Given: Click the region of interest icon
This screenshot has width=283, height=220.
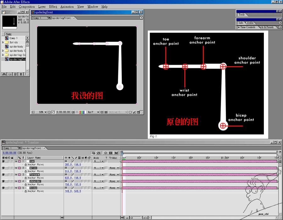Looking at the screenshot, I should click(102, 112).
